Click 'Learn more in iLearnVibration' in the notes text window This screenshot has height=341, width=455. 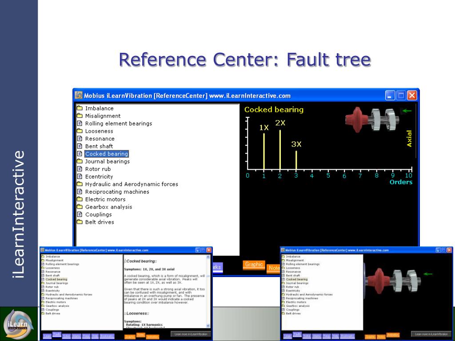click(x=191, y=334)
